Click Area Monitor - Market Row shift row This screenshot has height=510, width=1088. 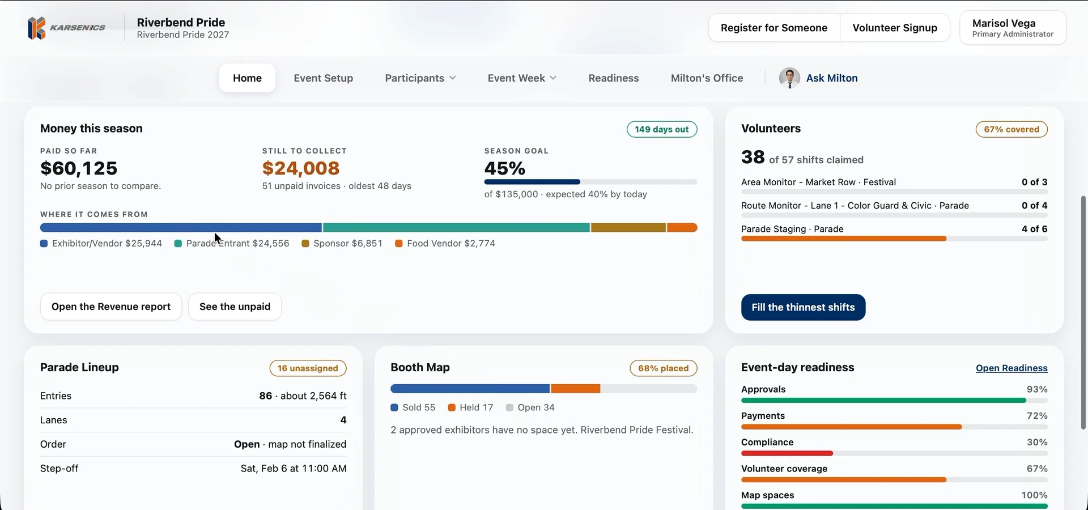894,186
